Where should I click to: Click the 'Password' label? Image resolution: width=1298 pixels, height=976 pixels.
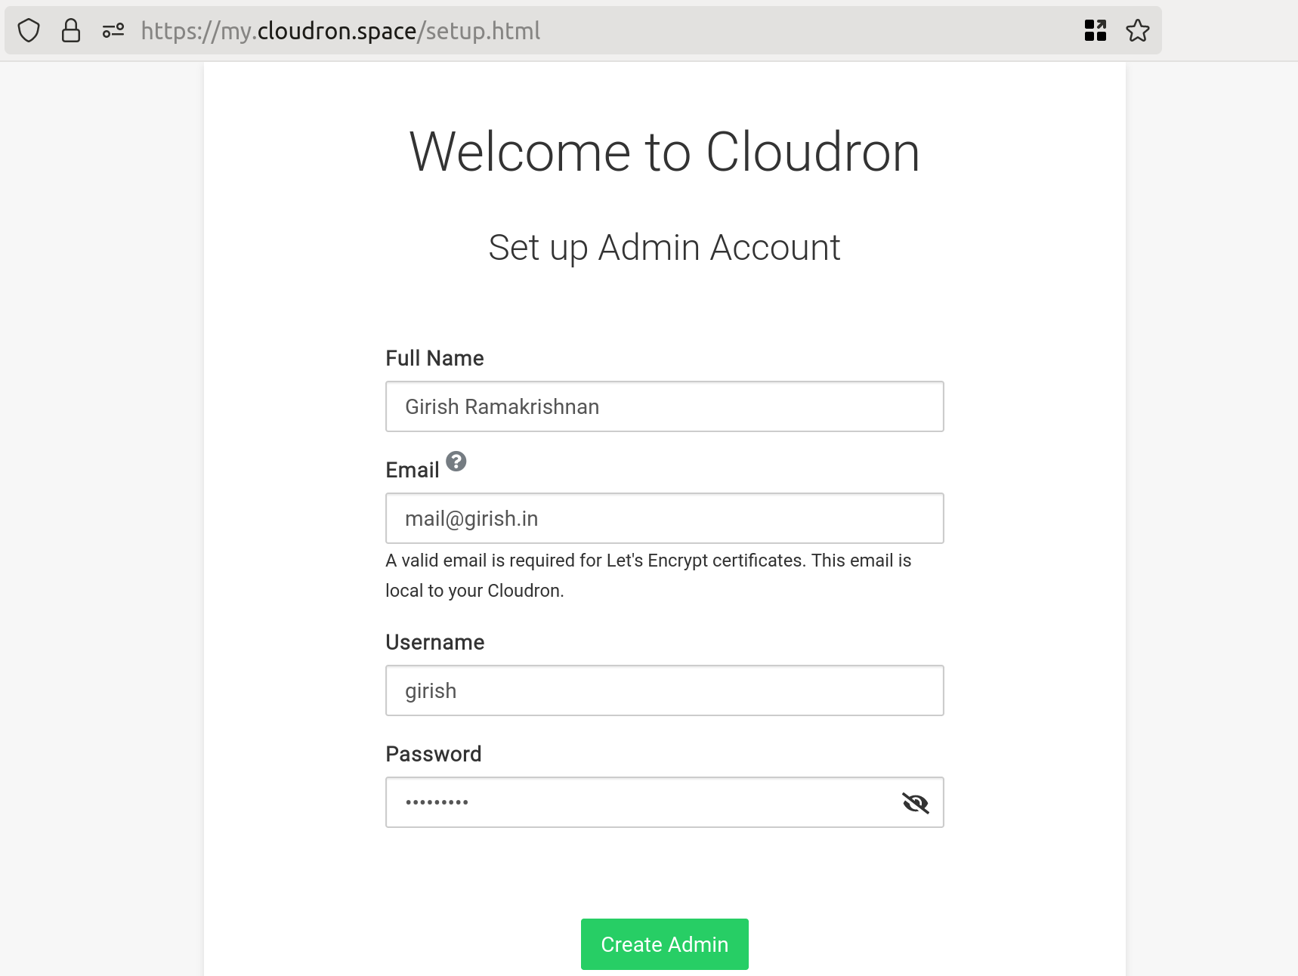click(x=434, y=754)
